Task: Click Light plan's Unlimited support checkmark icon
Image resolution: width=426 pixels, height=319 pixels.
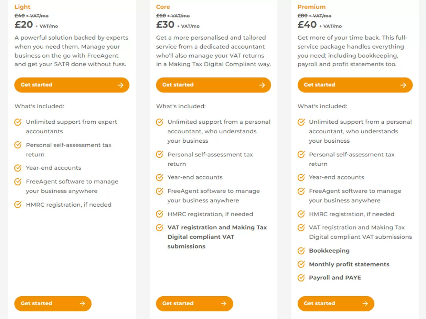Action: (x=18, y=122)
